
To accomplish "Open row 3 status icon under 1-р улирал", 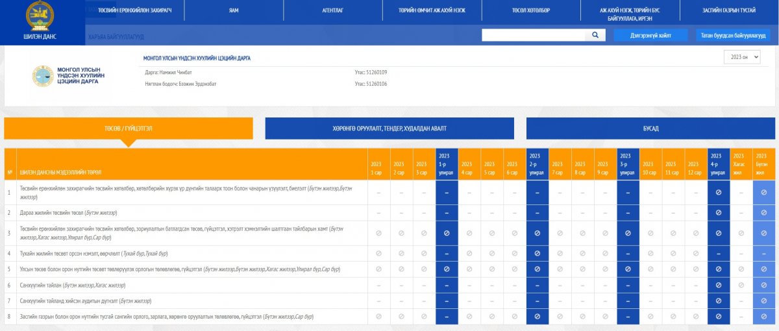I will coord(447,233).
